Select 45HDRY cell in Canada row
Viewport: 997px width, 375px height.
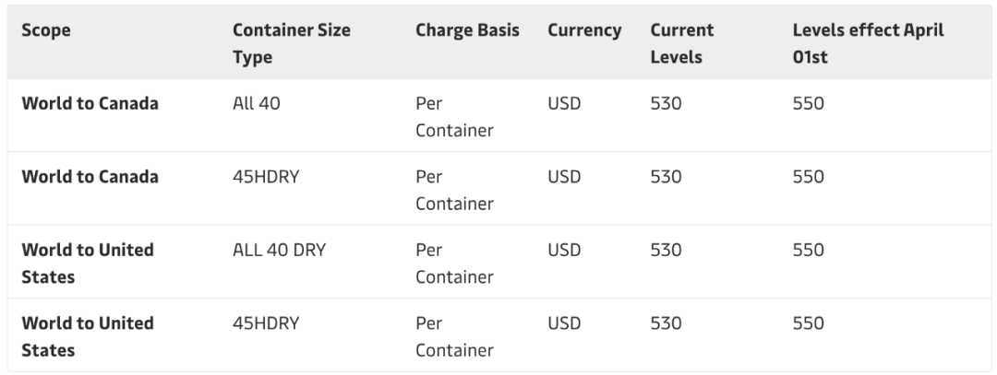pos(266,177)
